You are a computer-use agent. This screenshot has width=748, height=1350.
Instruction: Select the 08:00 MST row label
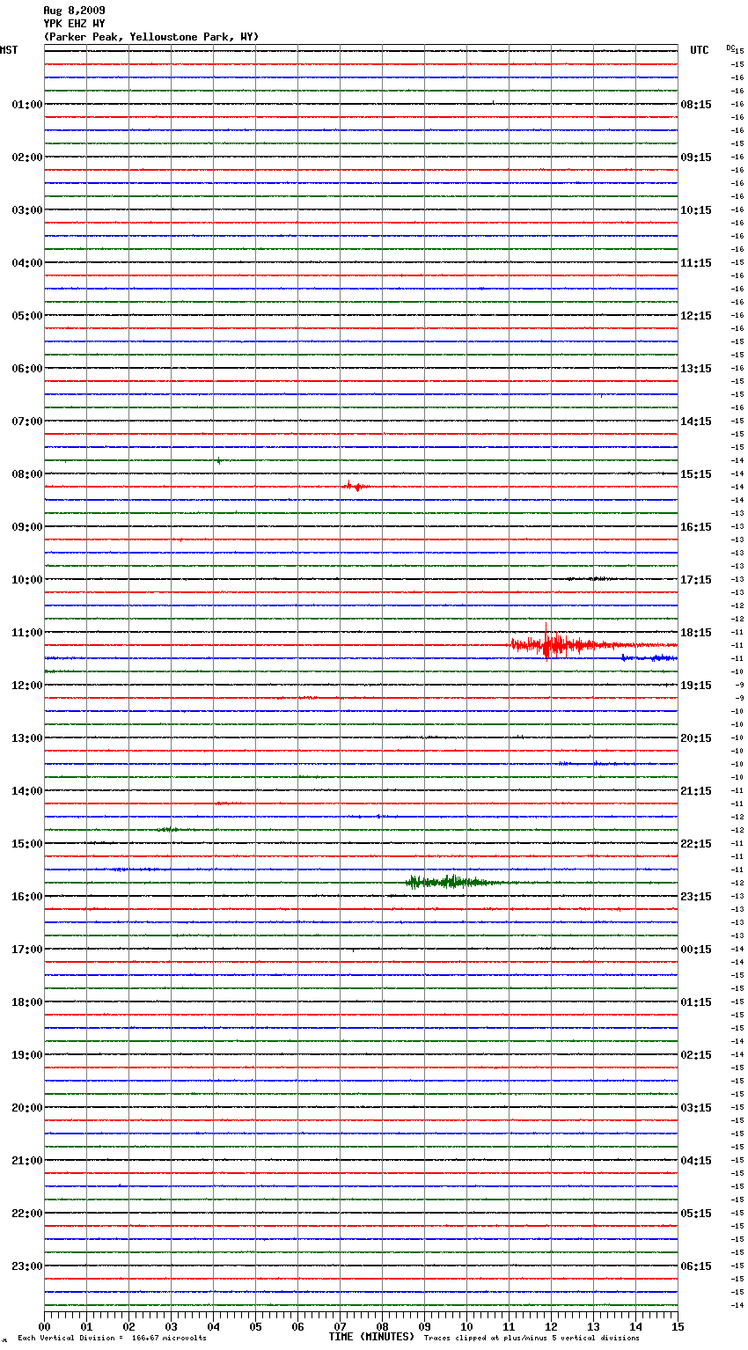coord(27,474)
